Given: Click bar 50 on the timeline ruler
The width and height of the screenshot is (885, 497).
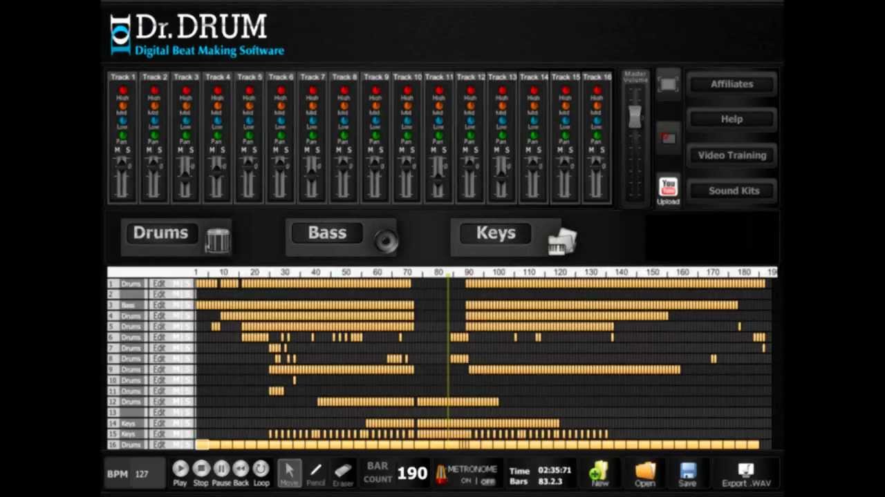Looking at the screenshot, I should pyautogui.click(x=346, y=273).
